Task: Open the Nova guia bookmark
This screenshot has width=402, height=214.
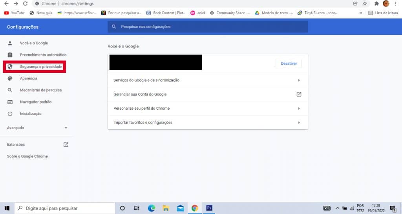Action: [x=41, y=13]
